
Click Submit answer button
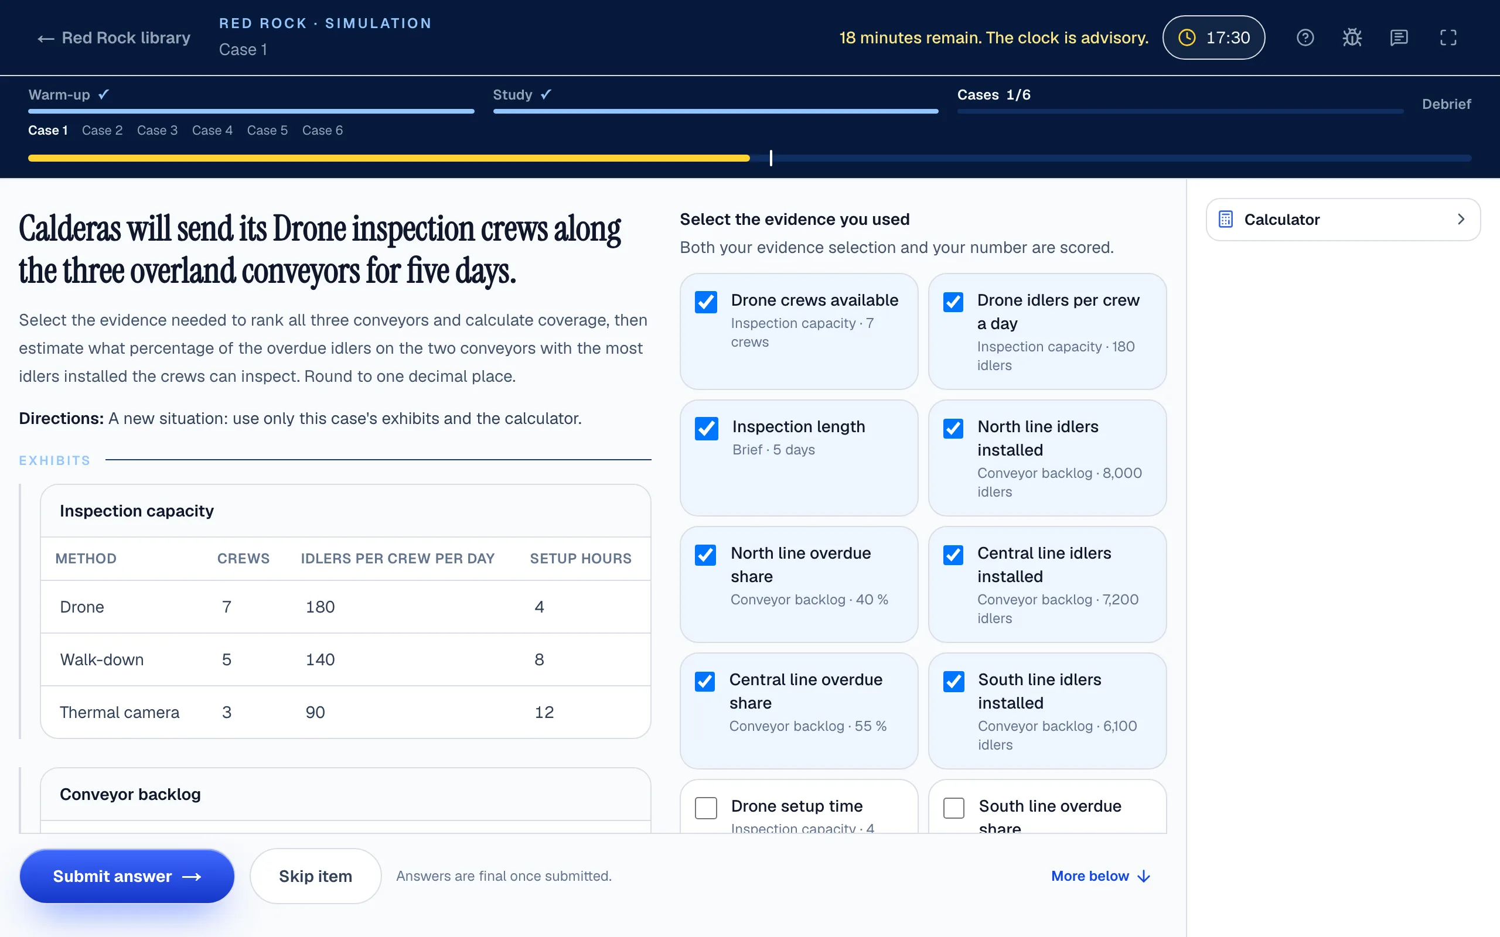127,876
